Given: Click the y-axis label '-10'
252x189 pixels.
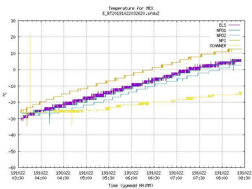Looking at the screenshot, I should (12, 86).
